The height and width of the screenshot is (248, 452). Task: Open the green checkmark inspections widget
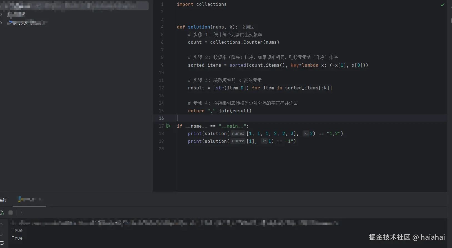pyautogui.click(x=442, y=5)
